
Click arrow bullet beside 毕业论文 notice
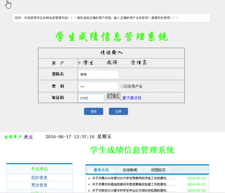pos(89,191)
